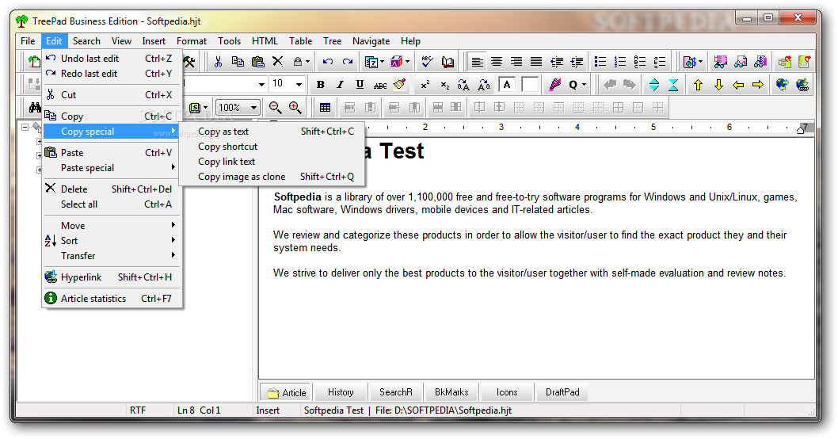Expand the Move submenu

(112, 226)
